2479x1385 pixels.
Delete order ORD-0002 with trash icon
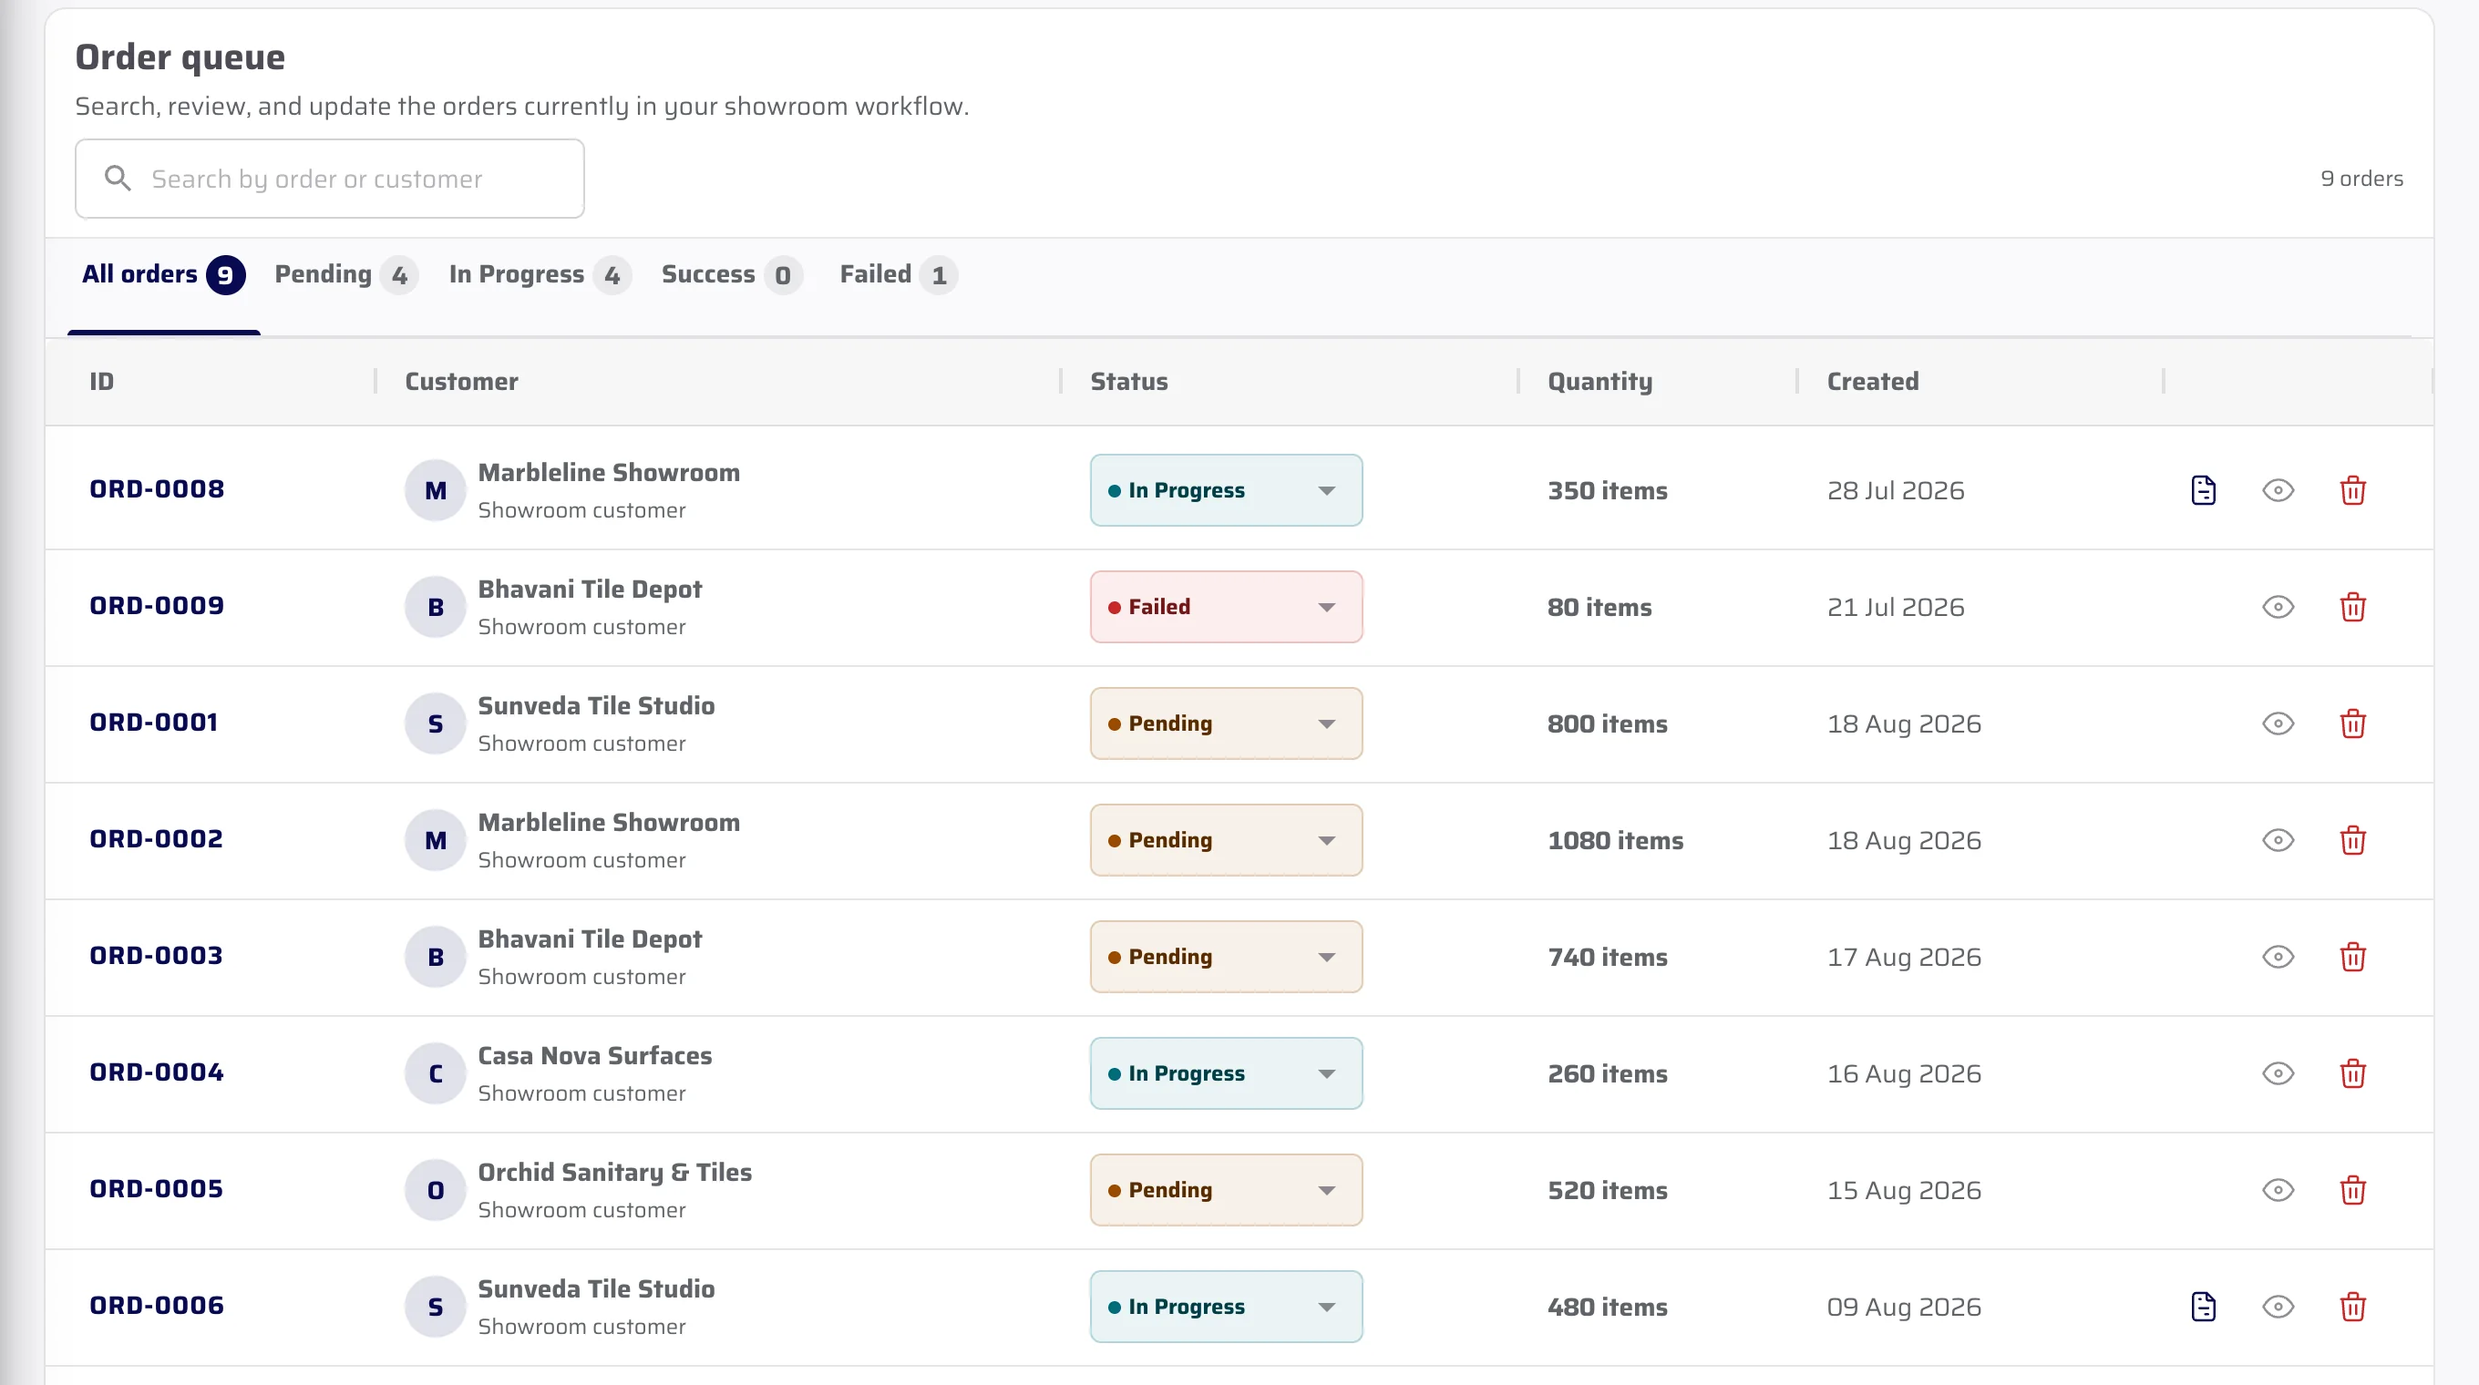2353,840
